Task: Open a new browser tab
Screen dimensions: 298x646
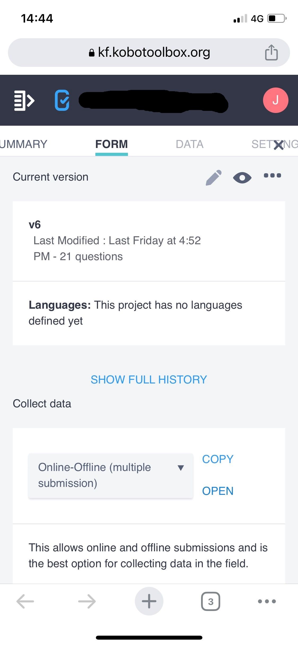Action: 149,601
